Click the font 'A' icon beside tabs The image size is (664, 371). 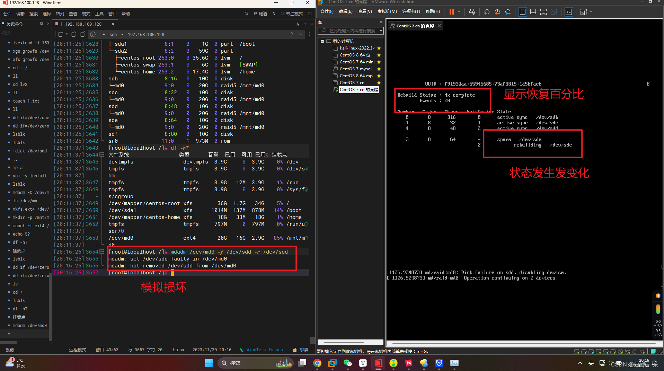[298, 24]
